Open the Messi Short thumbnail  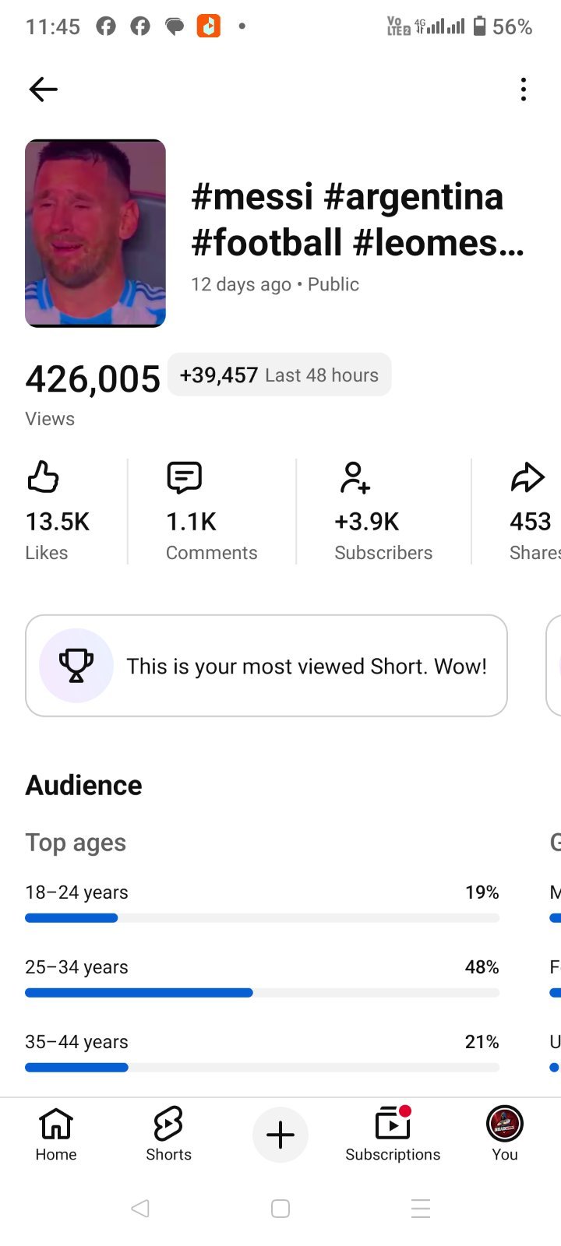click(x=96, y=234)
